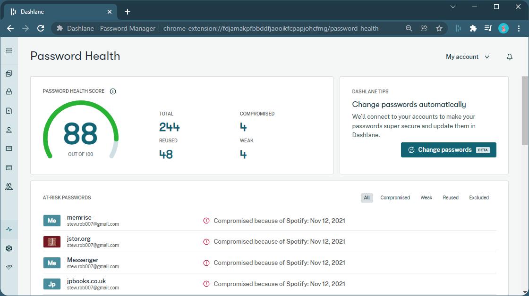Click the Change passwords button
529x296 pixels.
(448, 150)
